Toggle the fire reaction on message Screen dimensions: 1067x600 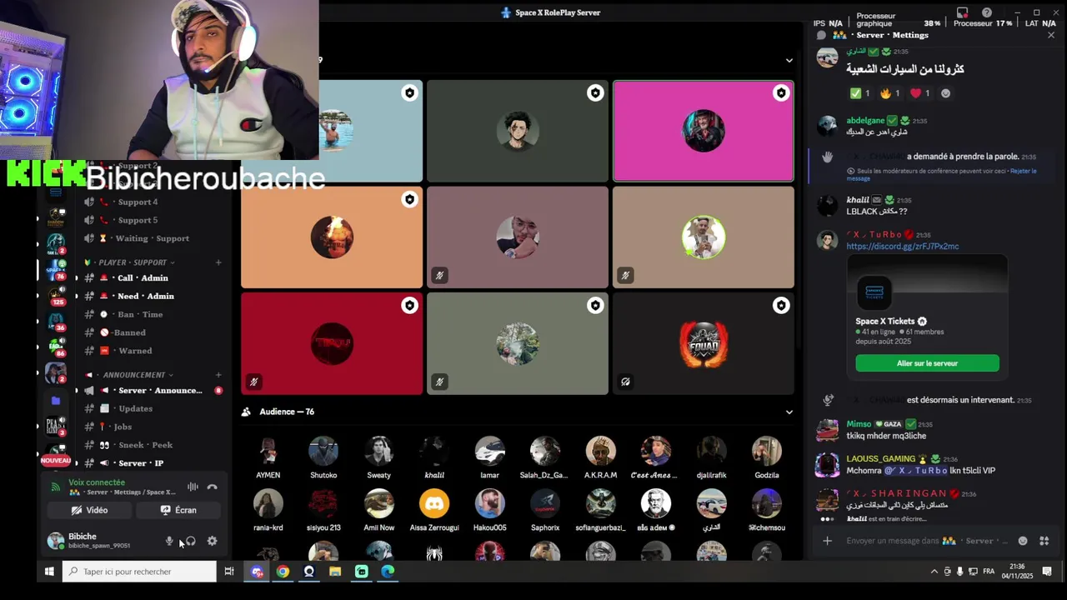point(890,93)
